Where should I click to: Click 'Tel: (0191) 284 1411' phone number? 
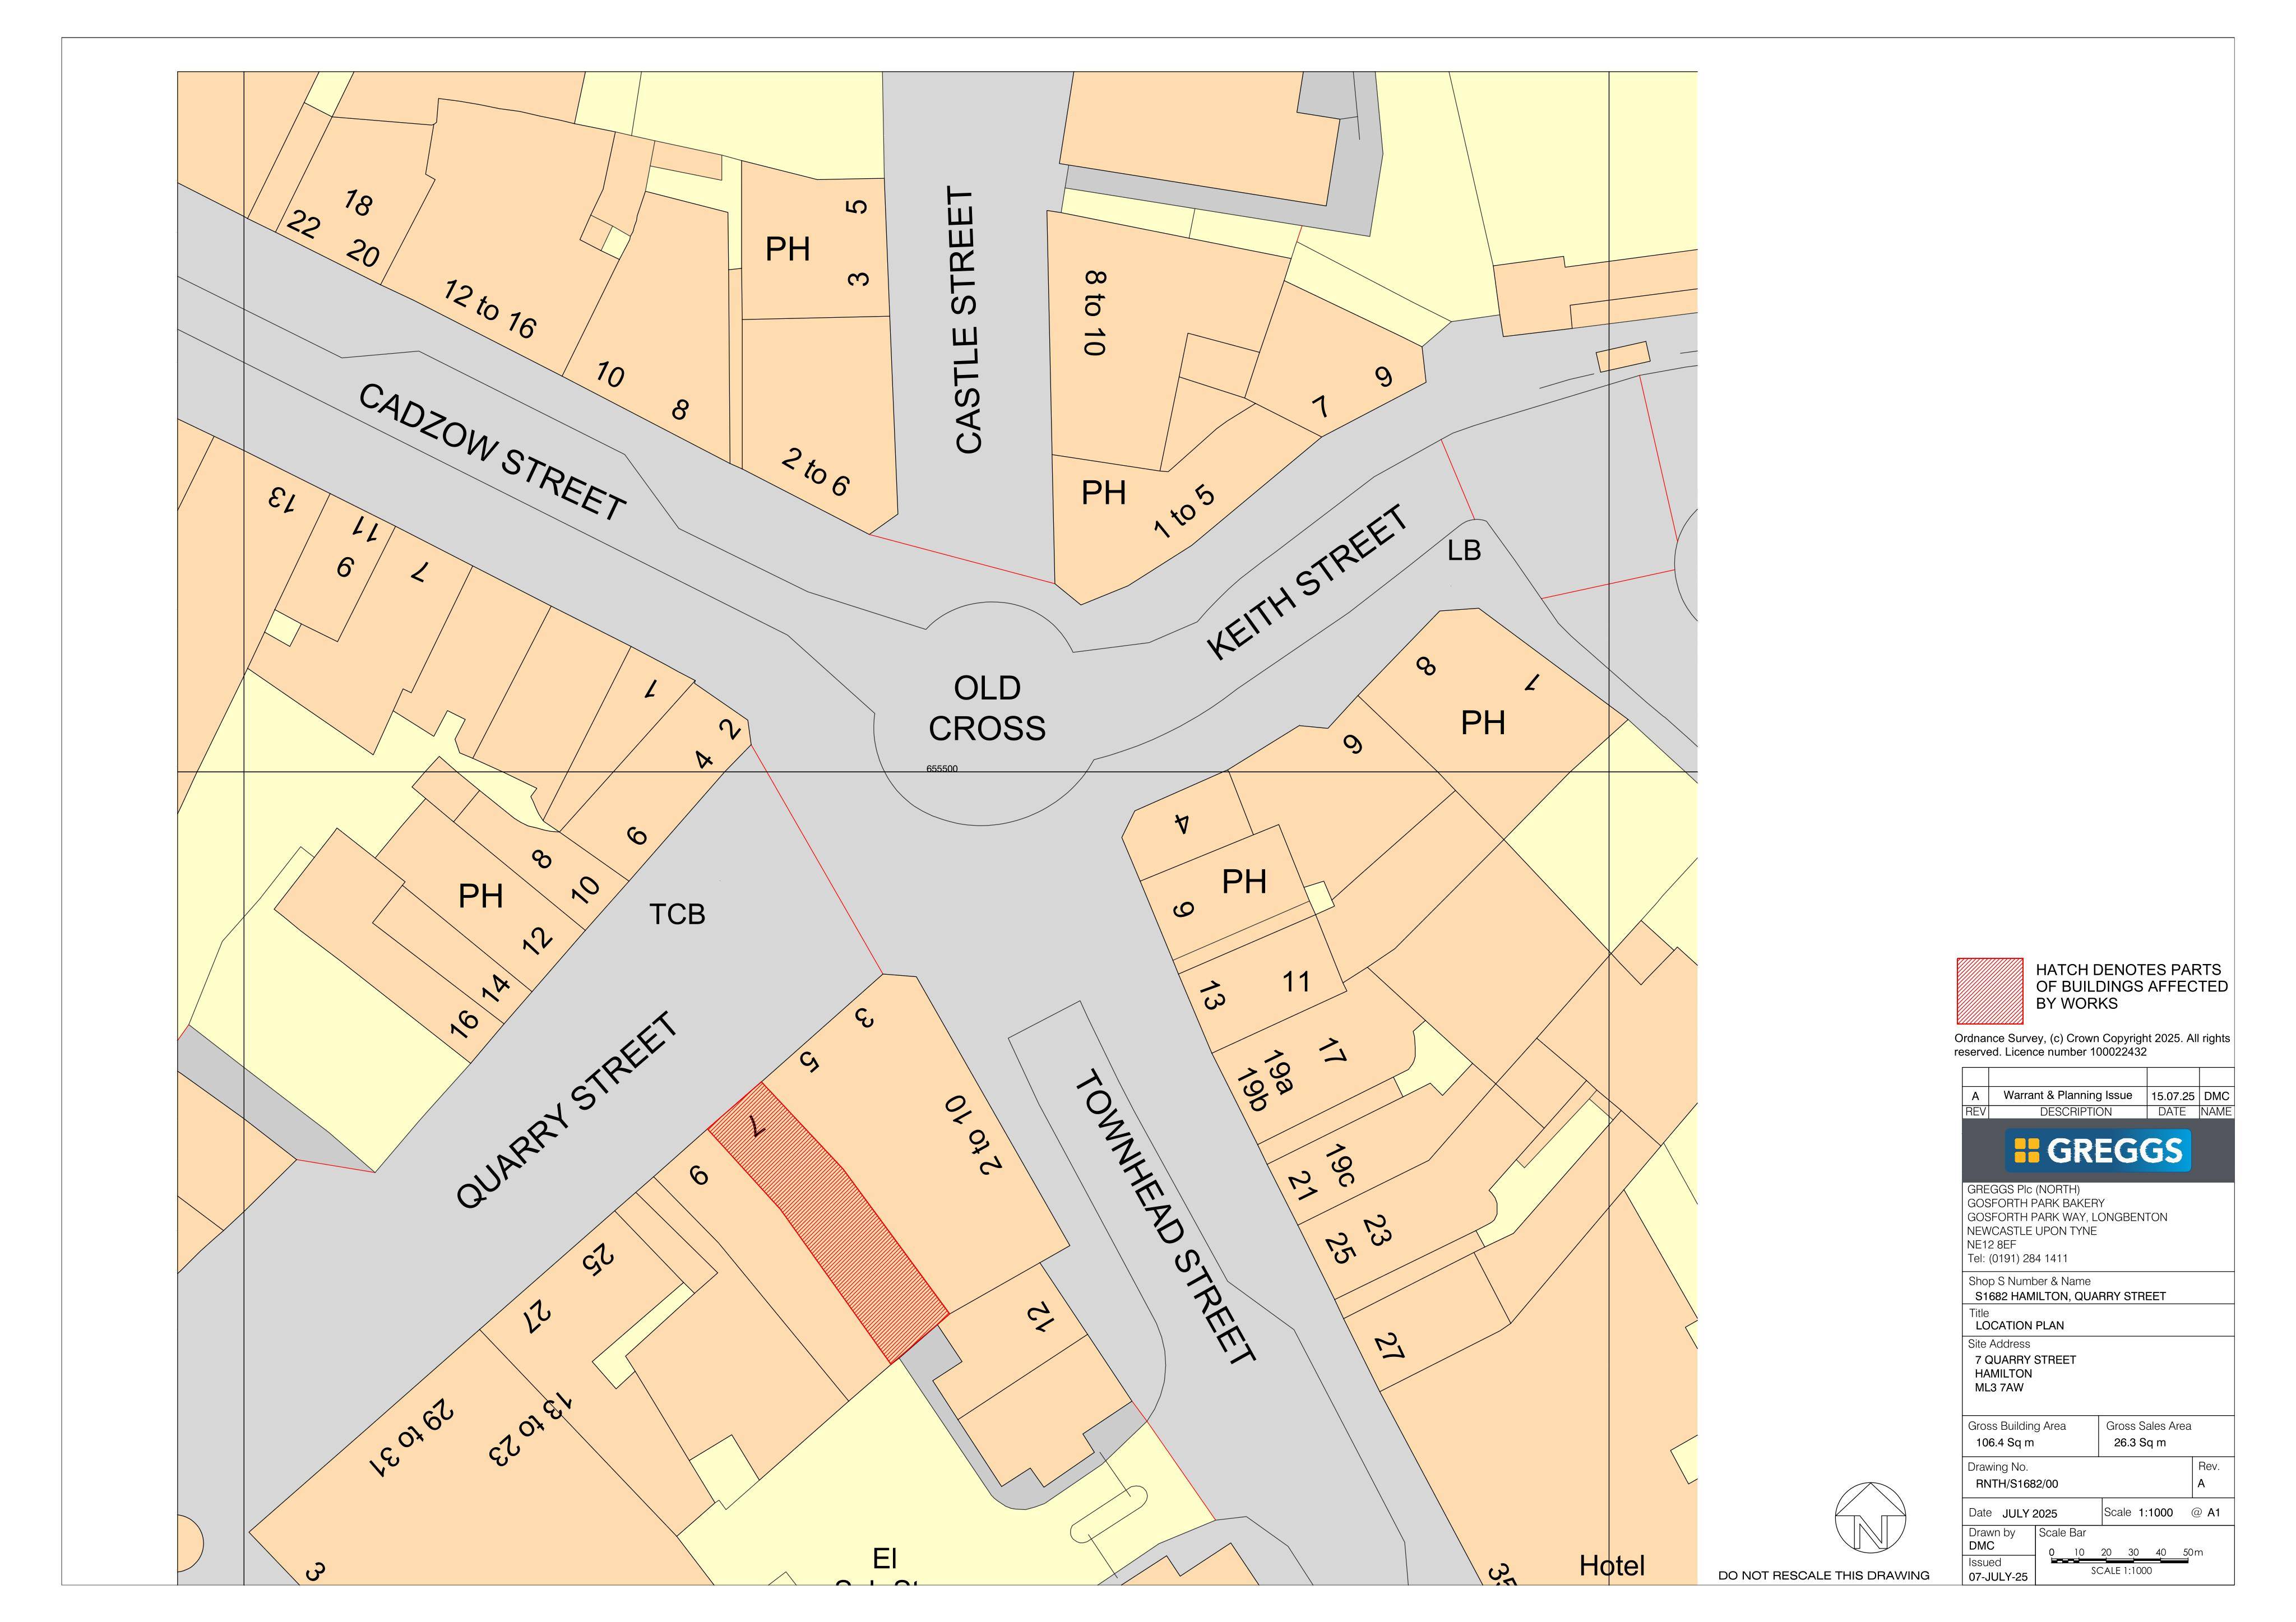click(x=2017, y=1258)
